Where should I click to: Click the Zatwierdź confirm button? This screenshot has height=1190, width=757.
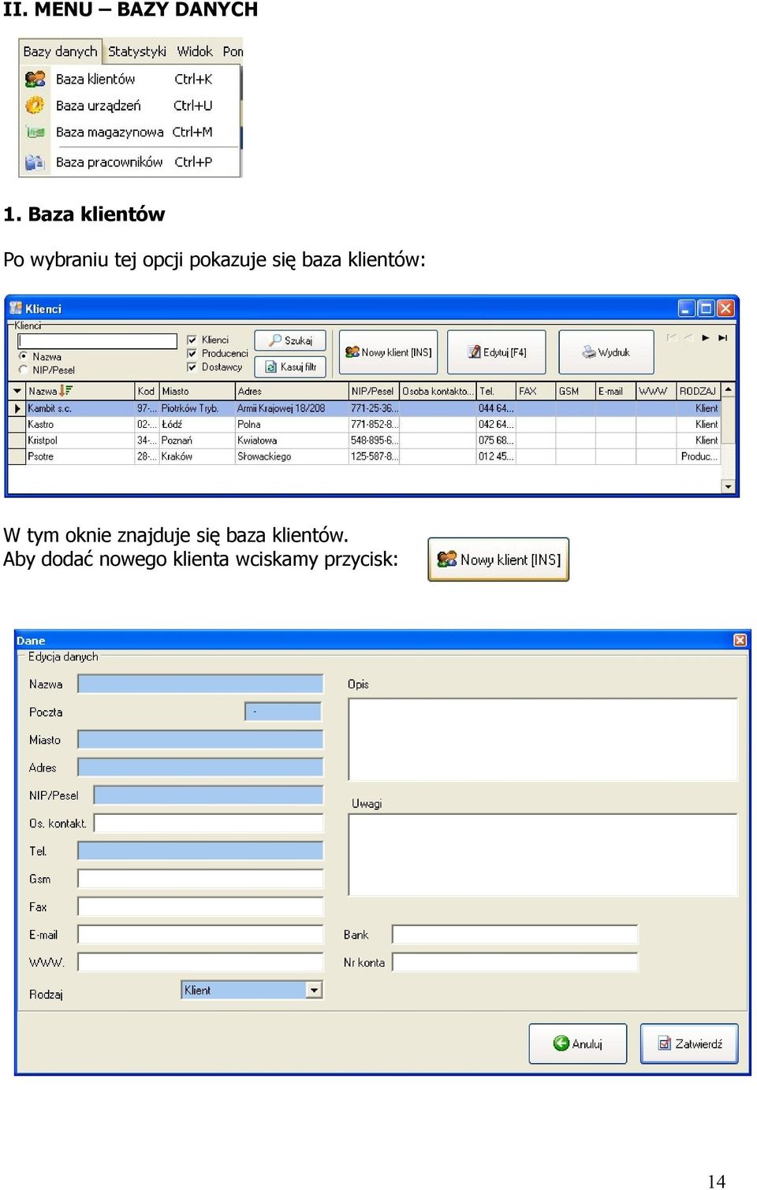point(689,1043)
